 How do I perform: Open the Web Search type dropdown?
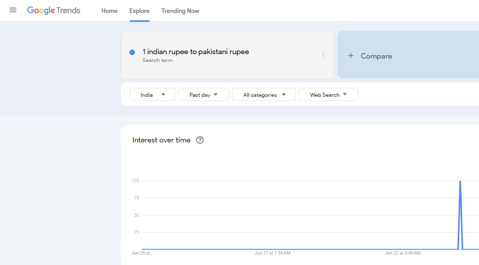tap(328, 95)
